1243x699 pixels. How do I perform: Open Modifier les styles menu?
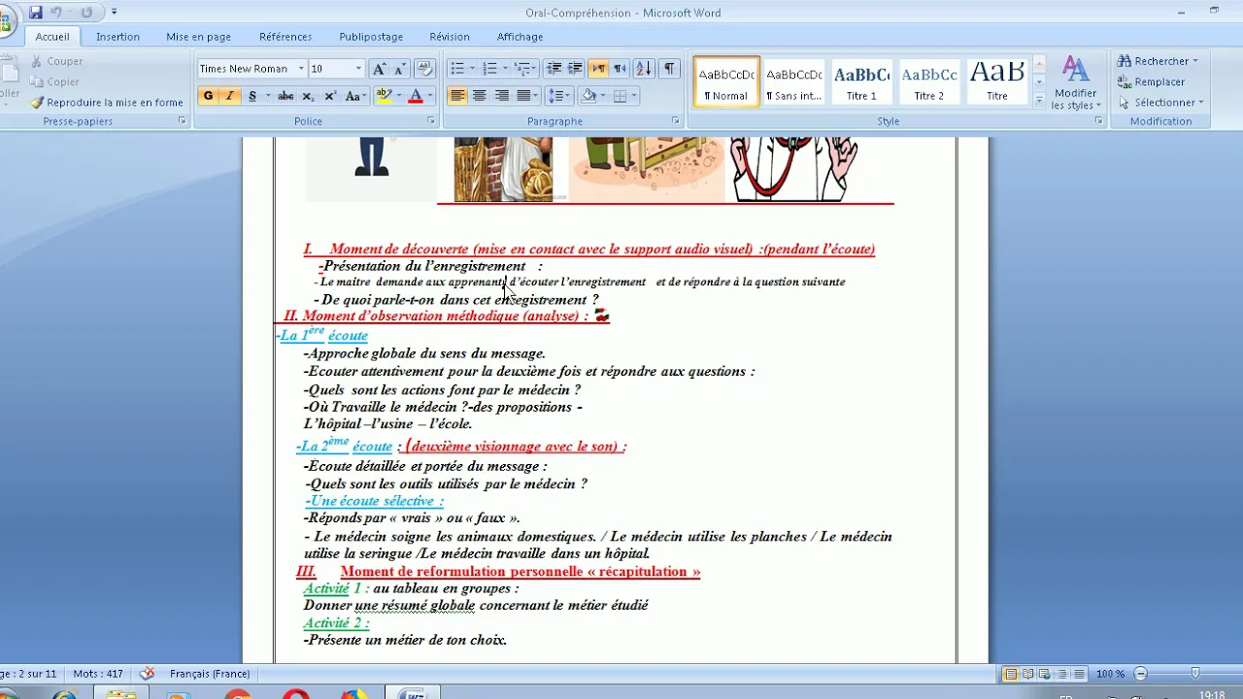(x=1075, y=83)
